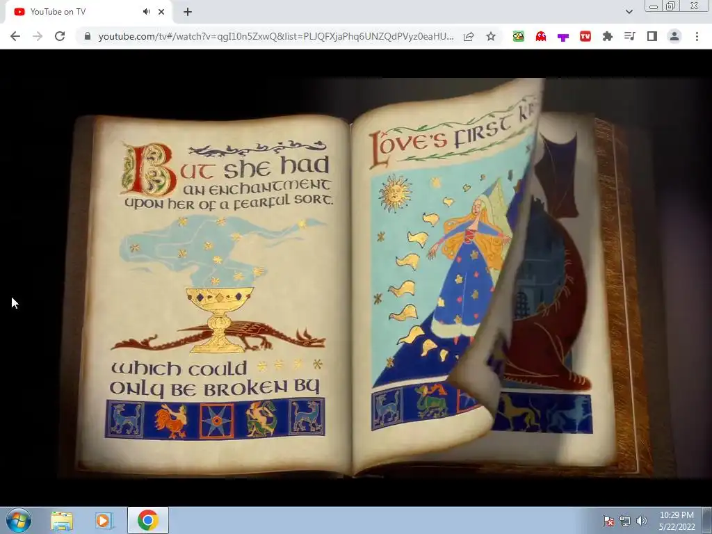Switch to the YouTube on TV tab

pyautogui.click(x=88, y=12)
